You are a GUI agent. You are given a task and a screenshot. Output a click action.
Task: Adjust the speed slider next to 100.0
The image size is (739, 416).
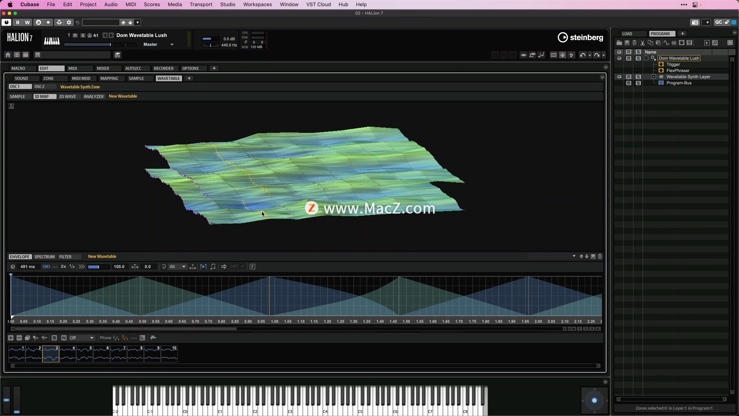click(x=98, y=267)
